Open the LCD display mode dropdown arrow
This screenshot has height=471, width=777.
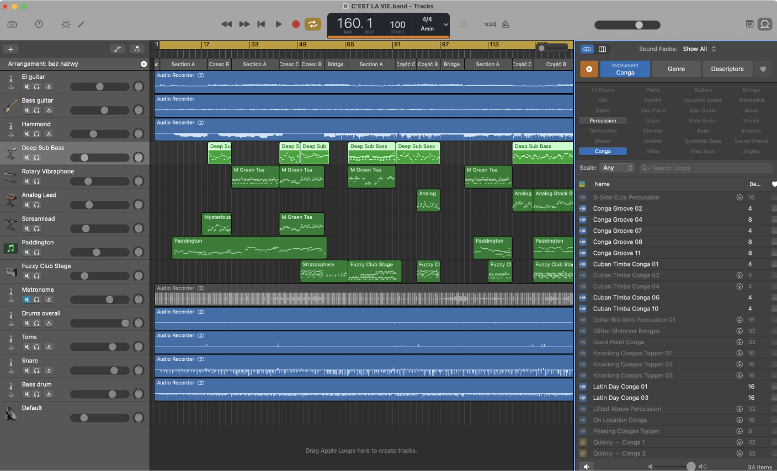pyautogui.click(x=446, y=25)
